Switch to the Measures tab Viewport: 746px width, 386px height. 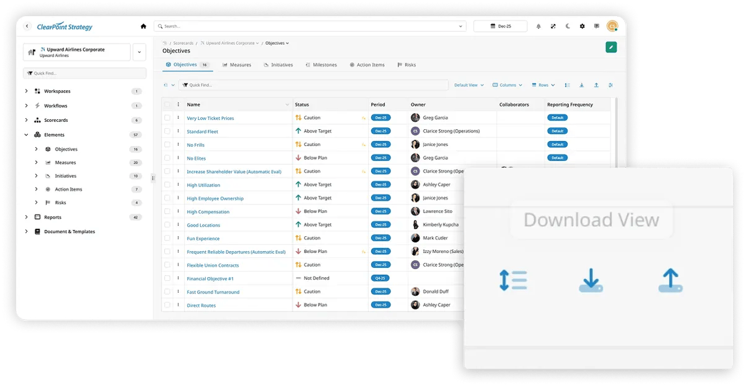[x=236, y=65]
